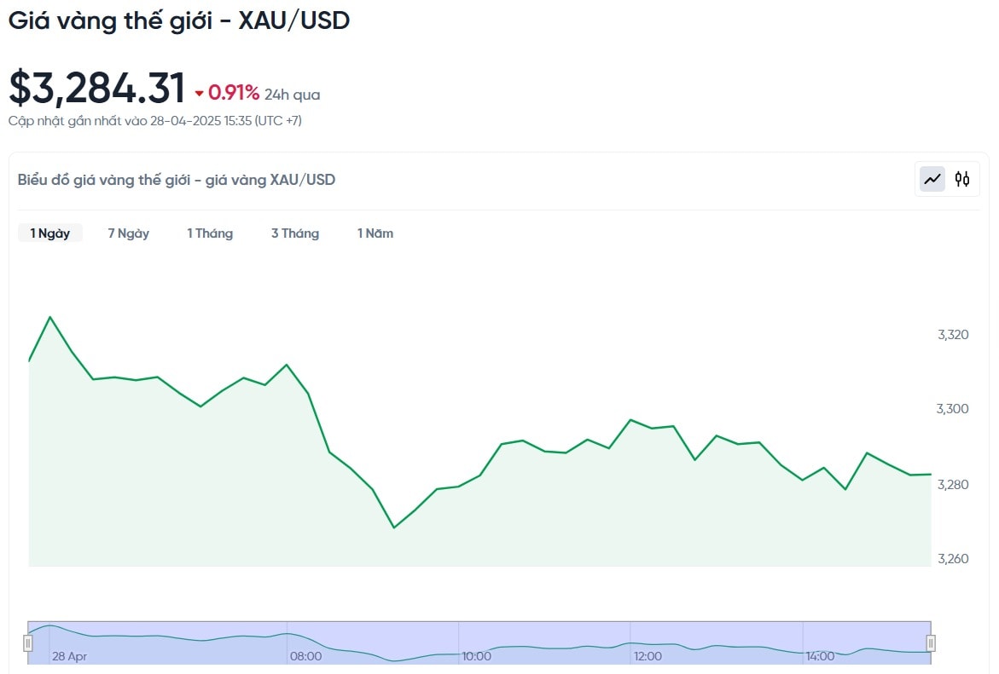Click the 0.91% change percentage

[x=234, y=93]
